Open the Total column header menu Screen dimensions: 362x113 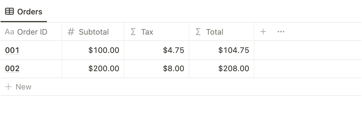[215, 32]
